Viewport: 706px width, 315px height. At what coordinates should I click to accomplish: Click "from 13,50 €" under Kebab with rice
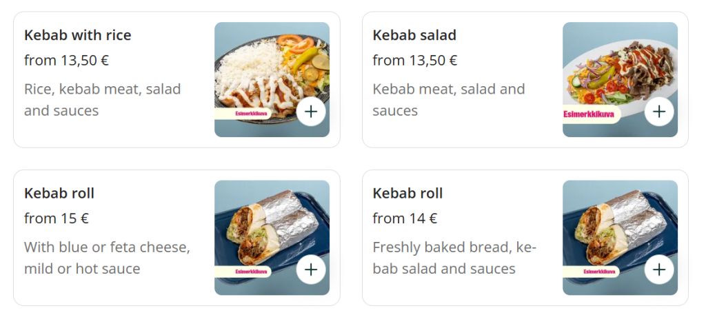[66, 61]
